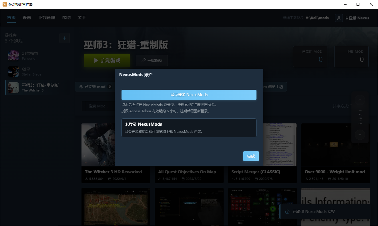Open the Over 9000 Weight limit mod thumbnail
This screenshot has height=226, width=378.
336,145
